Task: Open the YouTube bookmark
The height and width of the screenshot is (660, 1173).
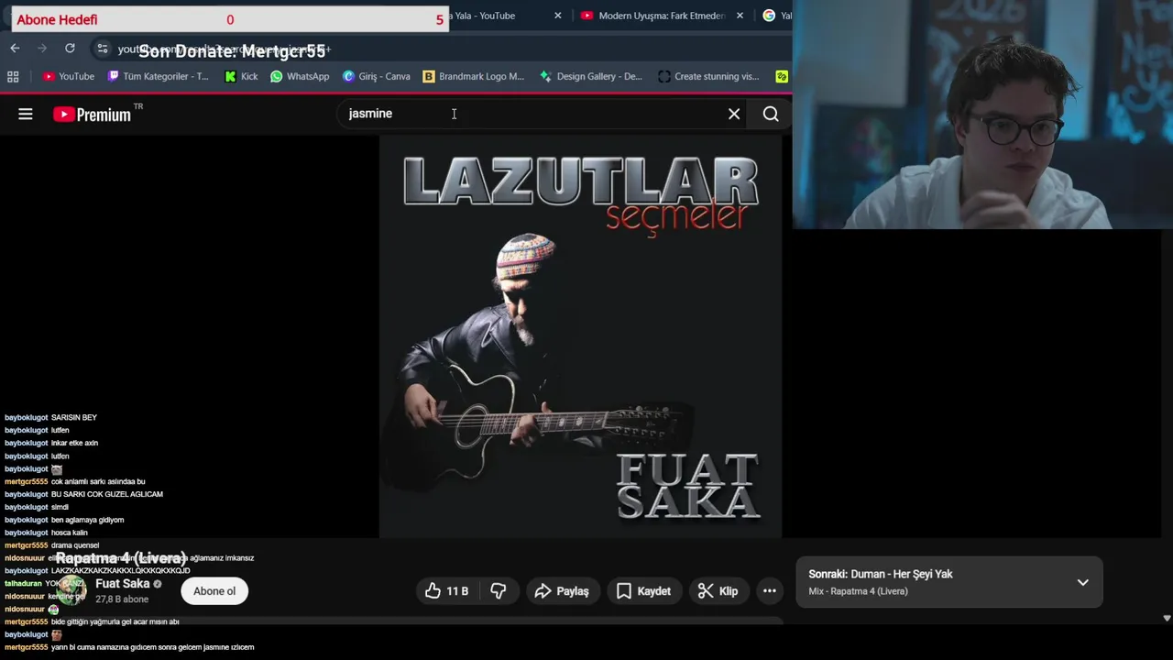Action: (x=69, y=76)
